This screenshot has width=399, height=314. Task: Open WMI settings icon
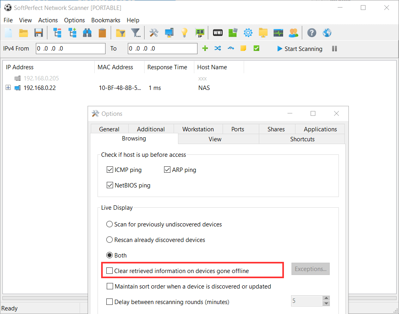218,33
